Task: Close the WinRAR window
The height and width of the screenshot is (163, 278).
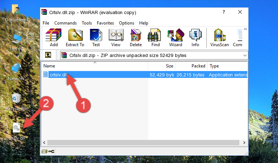Action: tap(240, 12)
